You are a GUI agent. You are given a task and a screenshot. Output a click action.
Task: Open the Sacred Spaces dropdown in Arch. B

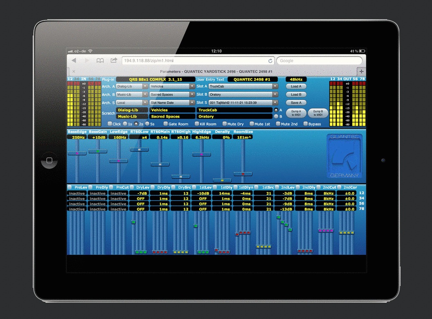pos(172,95)
